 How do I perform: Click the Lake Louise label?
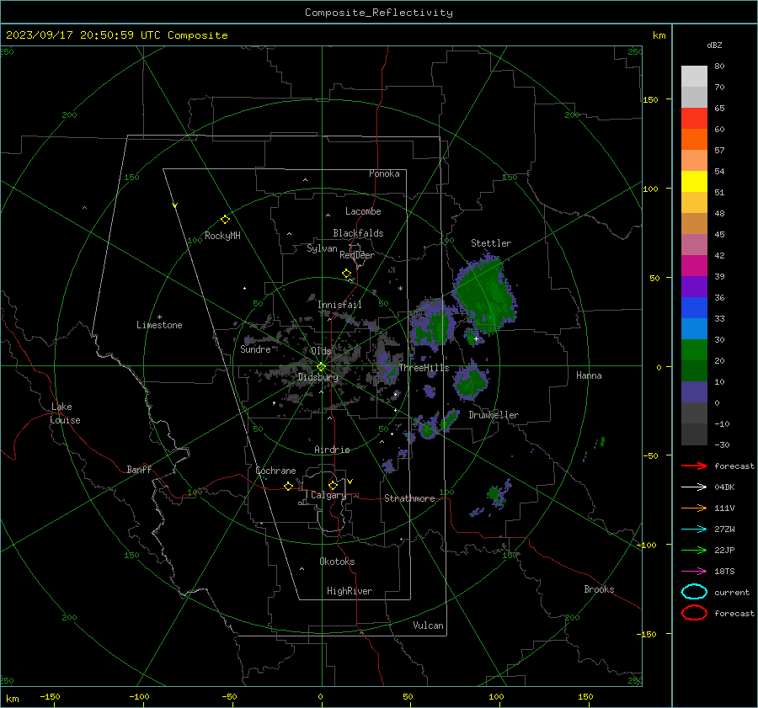[x=65, y=413]
